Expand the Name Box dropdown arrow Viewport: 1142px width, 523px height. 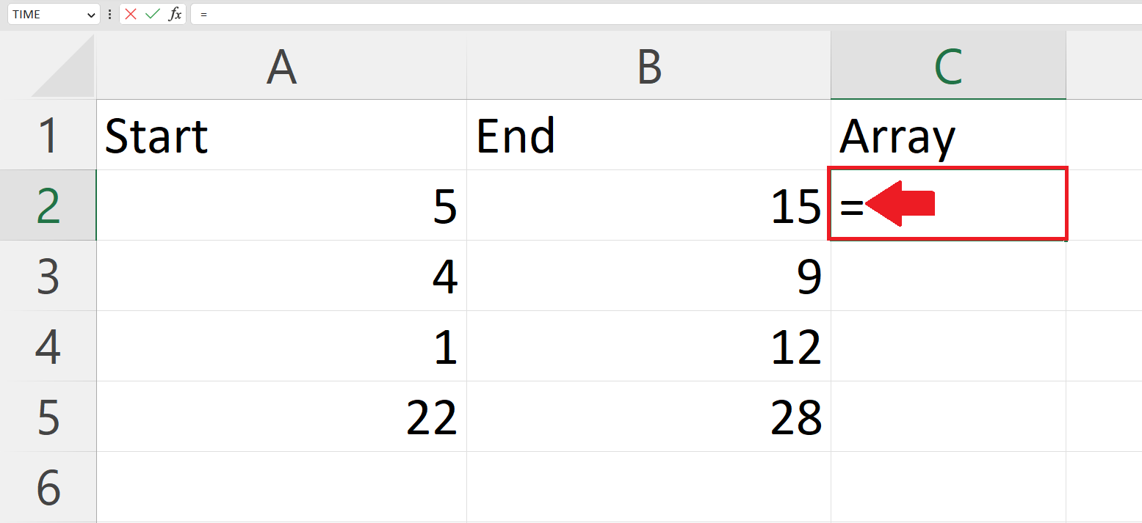pos(91,15)
